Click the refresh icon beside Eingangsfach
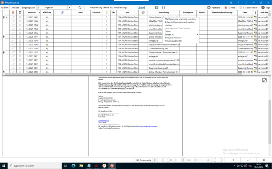Screen dimensions: 272x169 pyautogui.click(x=80, y=7)
